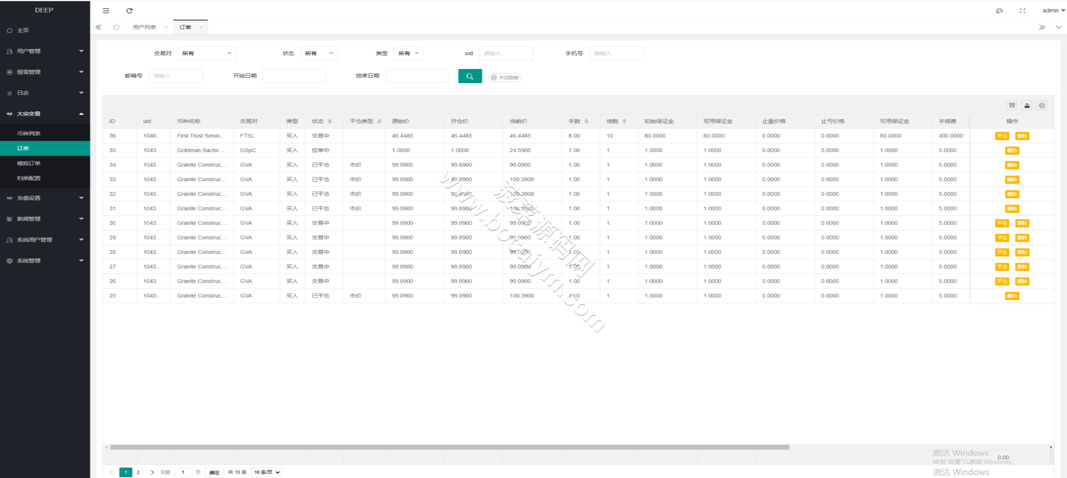Open the admin user dropdown
1067x478 pixels.
tap(1053, 11)
